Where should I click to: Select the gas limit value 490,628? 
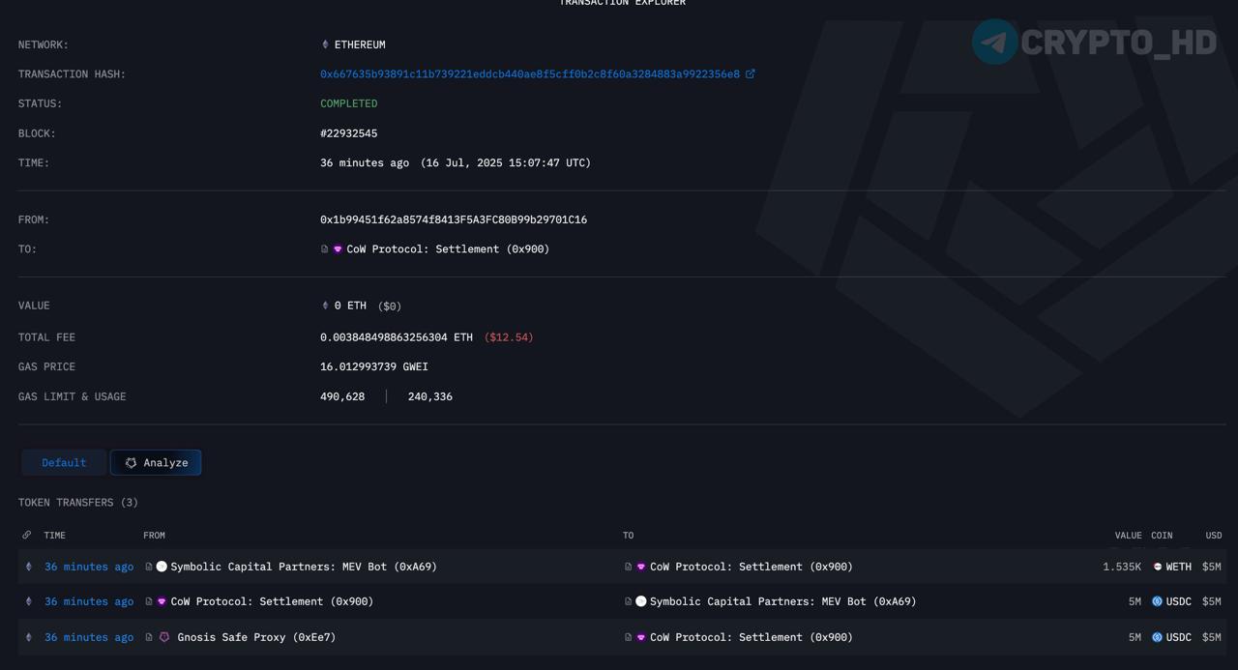[x=342, y=396]
